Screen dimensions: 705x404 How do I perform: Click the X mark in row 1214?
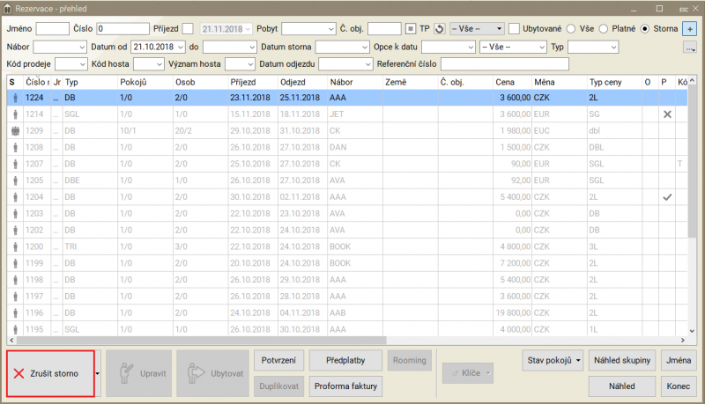(667, 114)
